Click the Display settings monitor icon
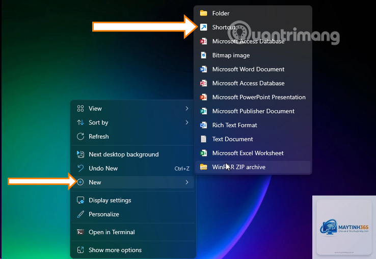This screenshot has height=259, width=376. coord(80,200)
